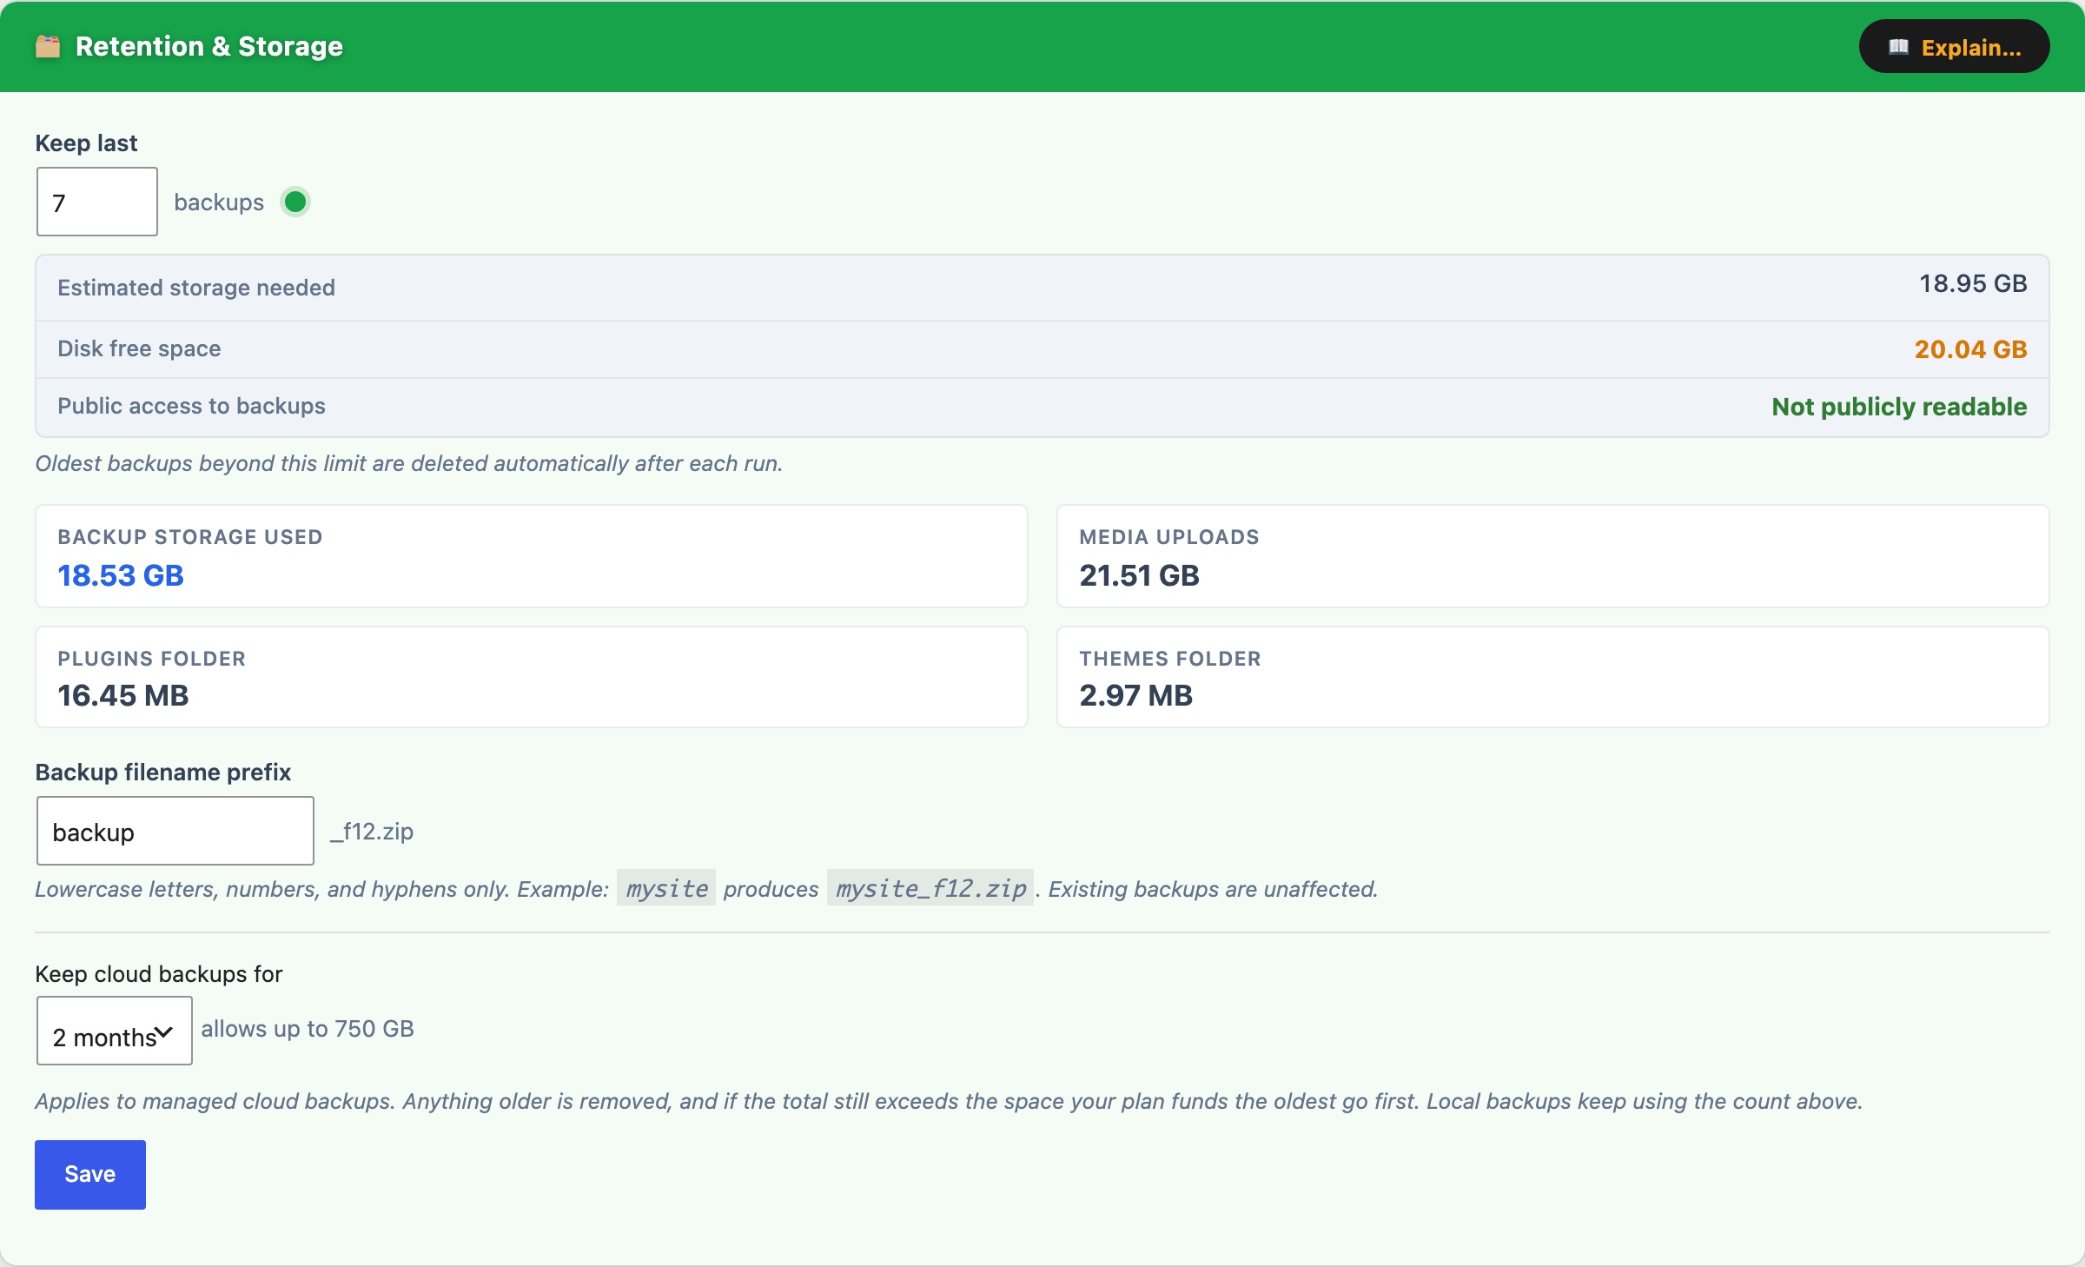Click the Disk free space label
The image size is (2085, 1267).
pyautogui.click(x=139, y=348)
